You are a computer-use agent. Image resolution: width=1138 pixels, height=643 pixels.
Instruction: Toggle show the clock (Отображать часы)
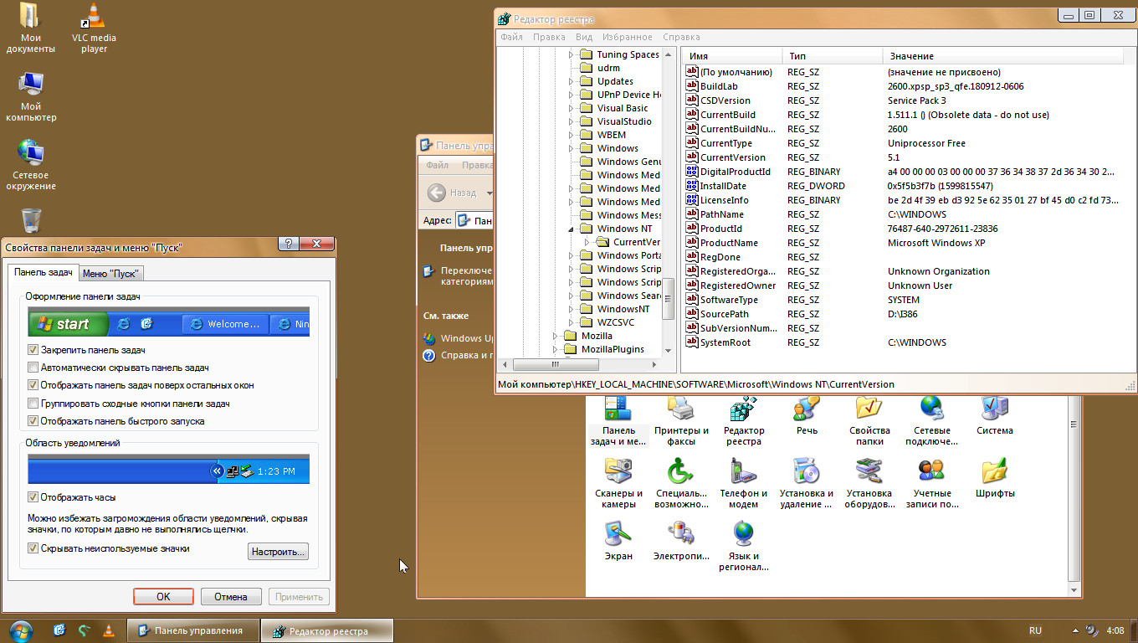pyautogui.click(x=33, y=497)
